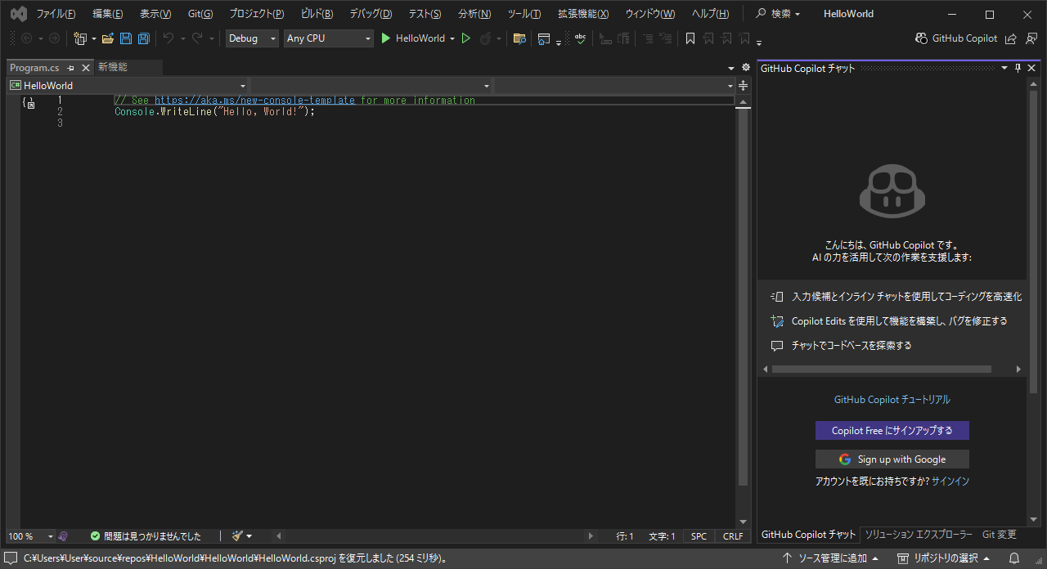Toggle bookmark on the current line
Image resolution: width=1047 pixels, height=569 pixels.
click(x=690, y=38)
